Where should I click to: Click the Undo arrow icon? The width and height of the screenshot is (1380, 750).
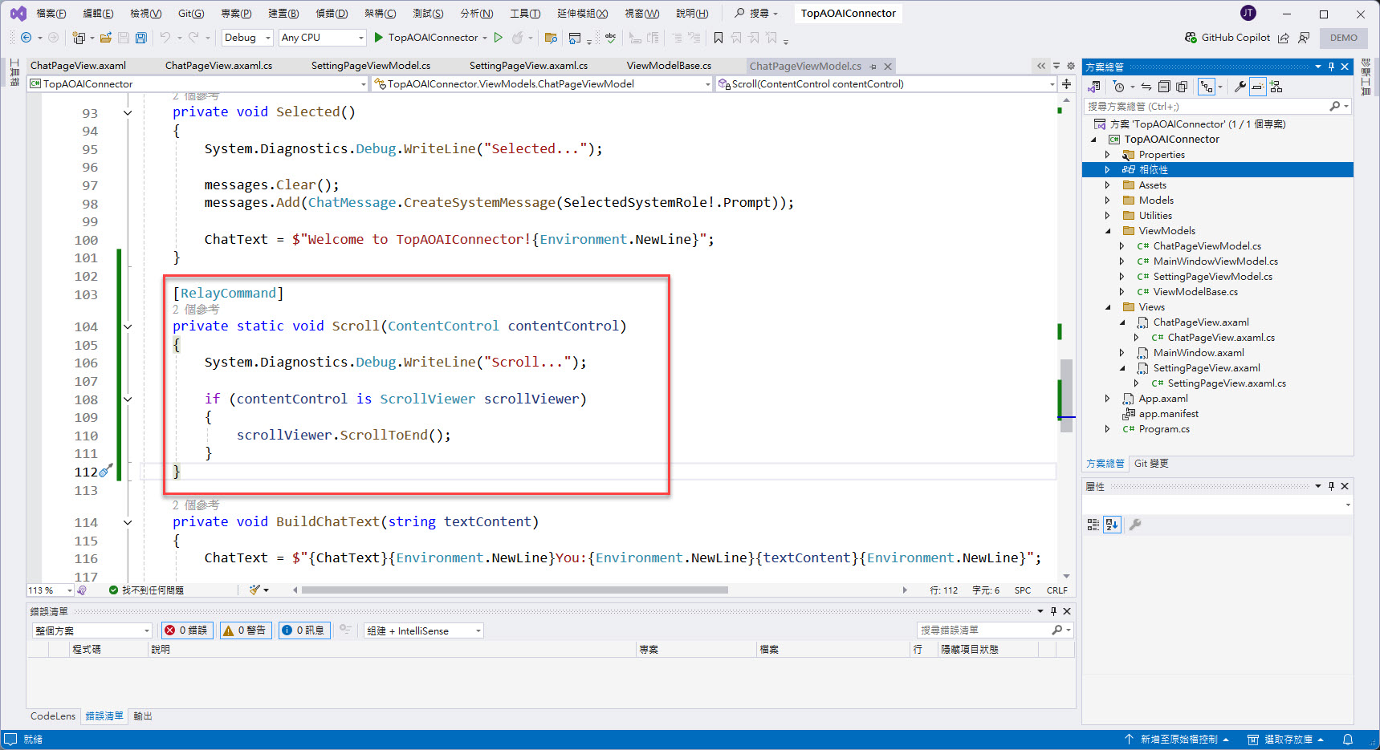point(165,38)
